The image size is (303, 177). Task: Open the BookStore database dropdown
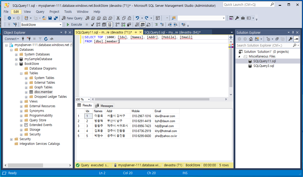pyautogui.click(x=60, y=25)
